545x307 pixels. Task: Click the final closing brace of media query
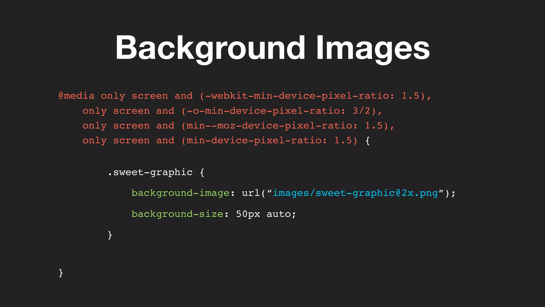(61, 273)
